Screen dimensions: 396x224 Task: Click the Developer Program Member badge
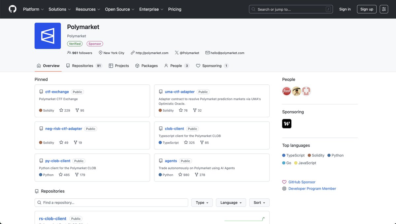click(x=309, y=189)
